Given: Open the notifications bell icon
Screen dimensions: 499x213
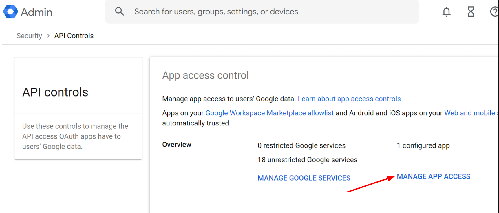Looking at the screenshot, I should coord(446,12).
